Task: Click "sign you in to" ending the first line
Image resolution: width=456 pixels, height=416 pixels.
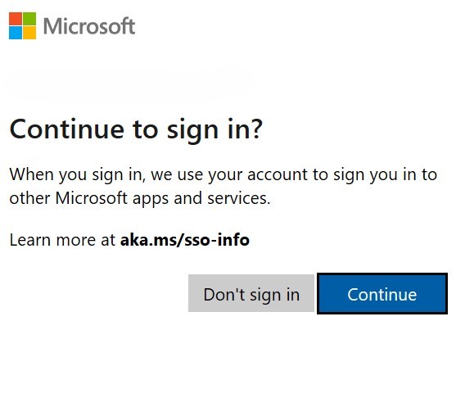Action: 385,175
